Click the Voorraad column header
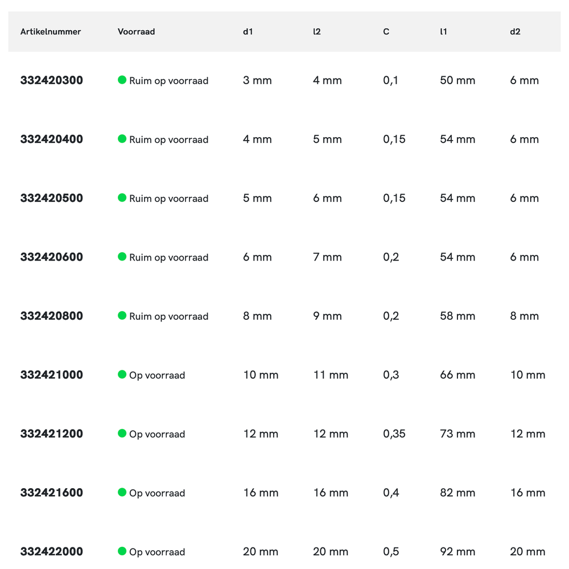Screen dimensions: 569x569 coord(137,32)
